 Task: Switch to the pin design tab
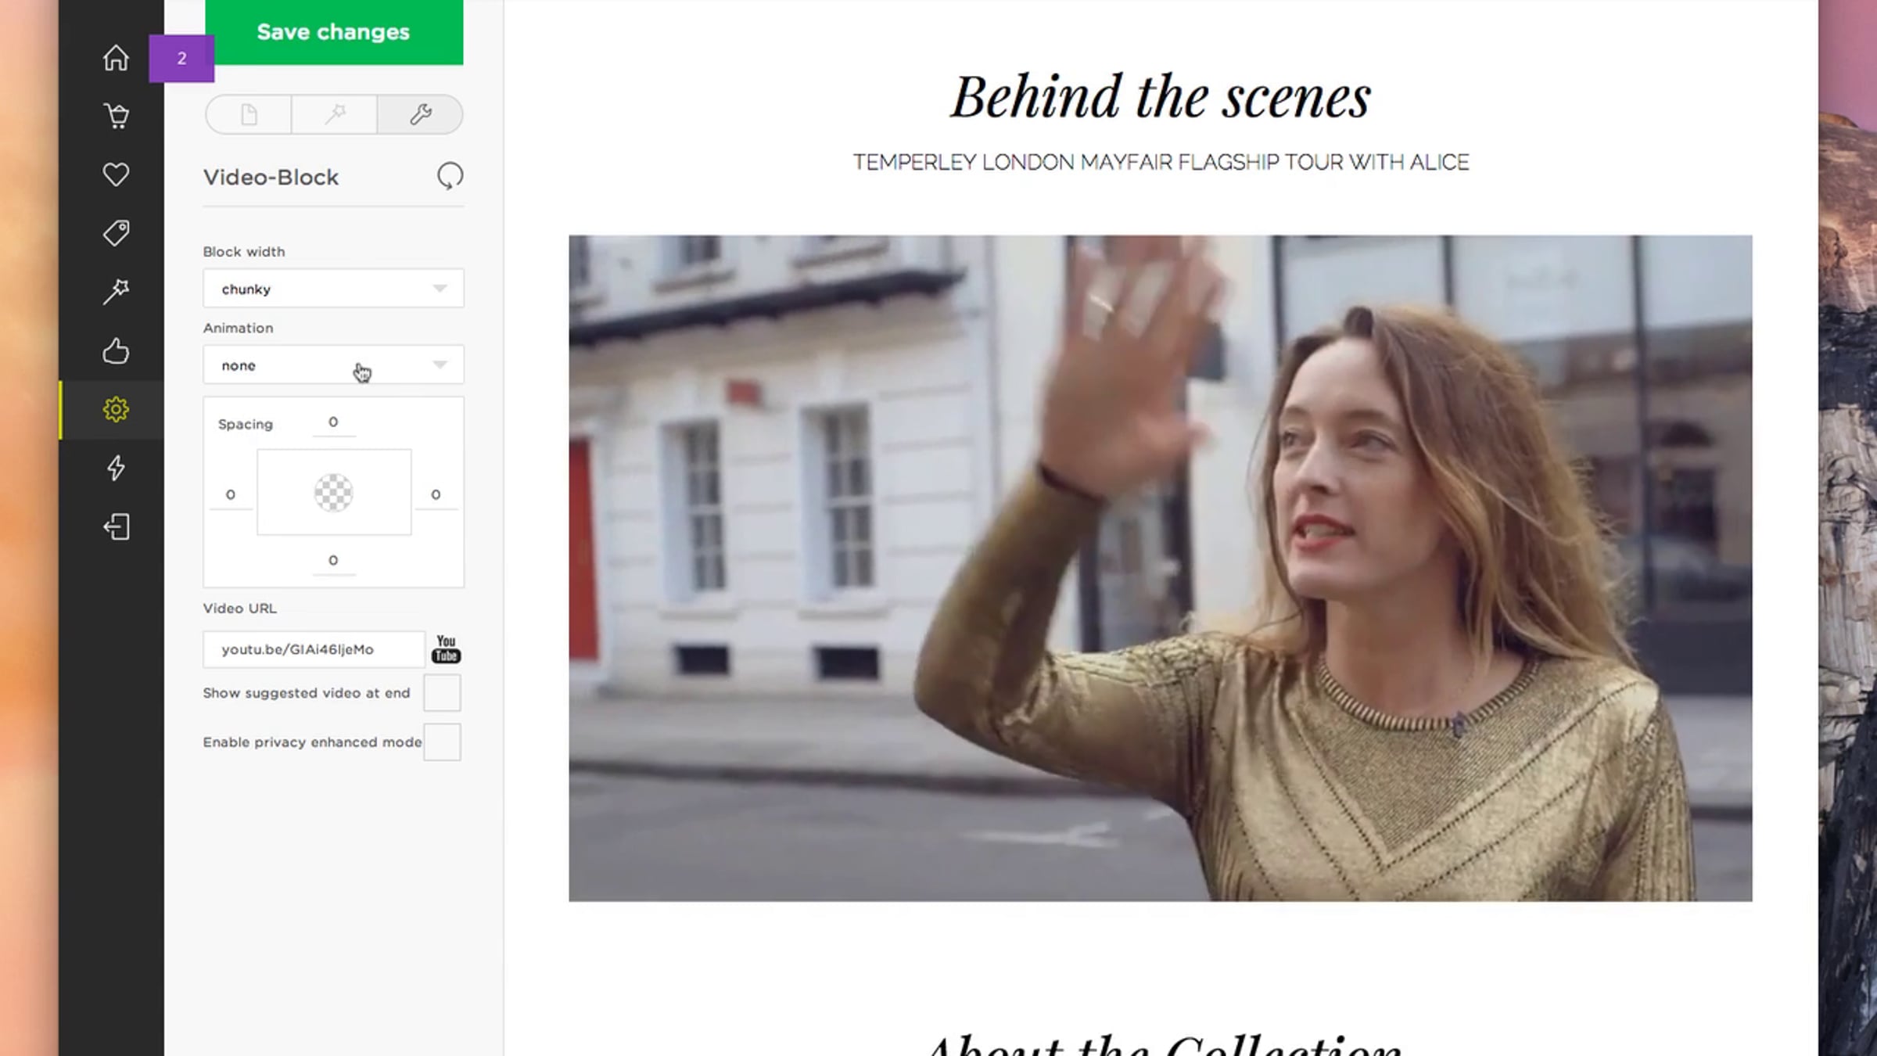(335, 115)
